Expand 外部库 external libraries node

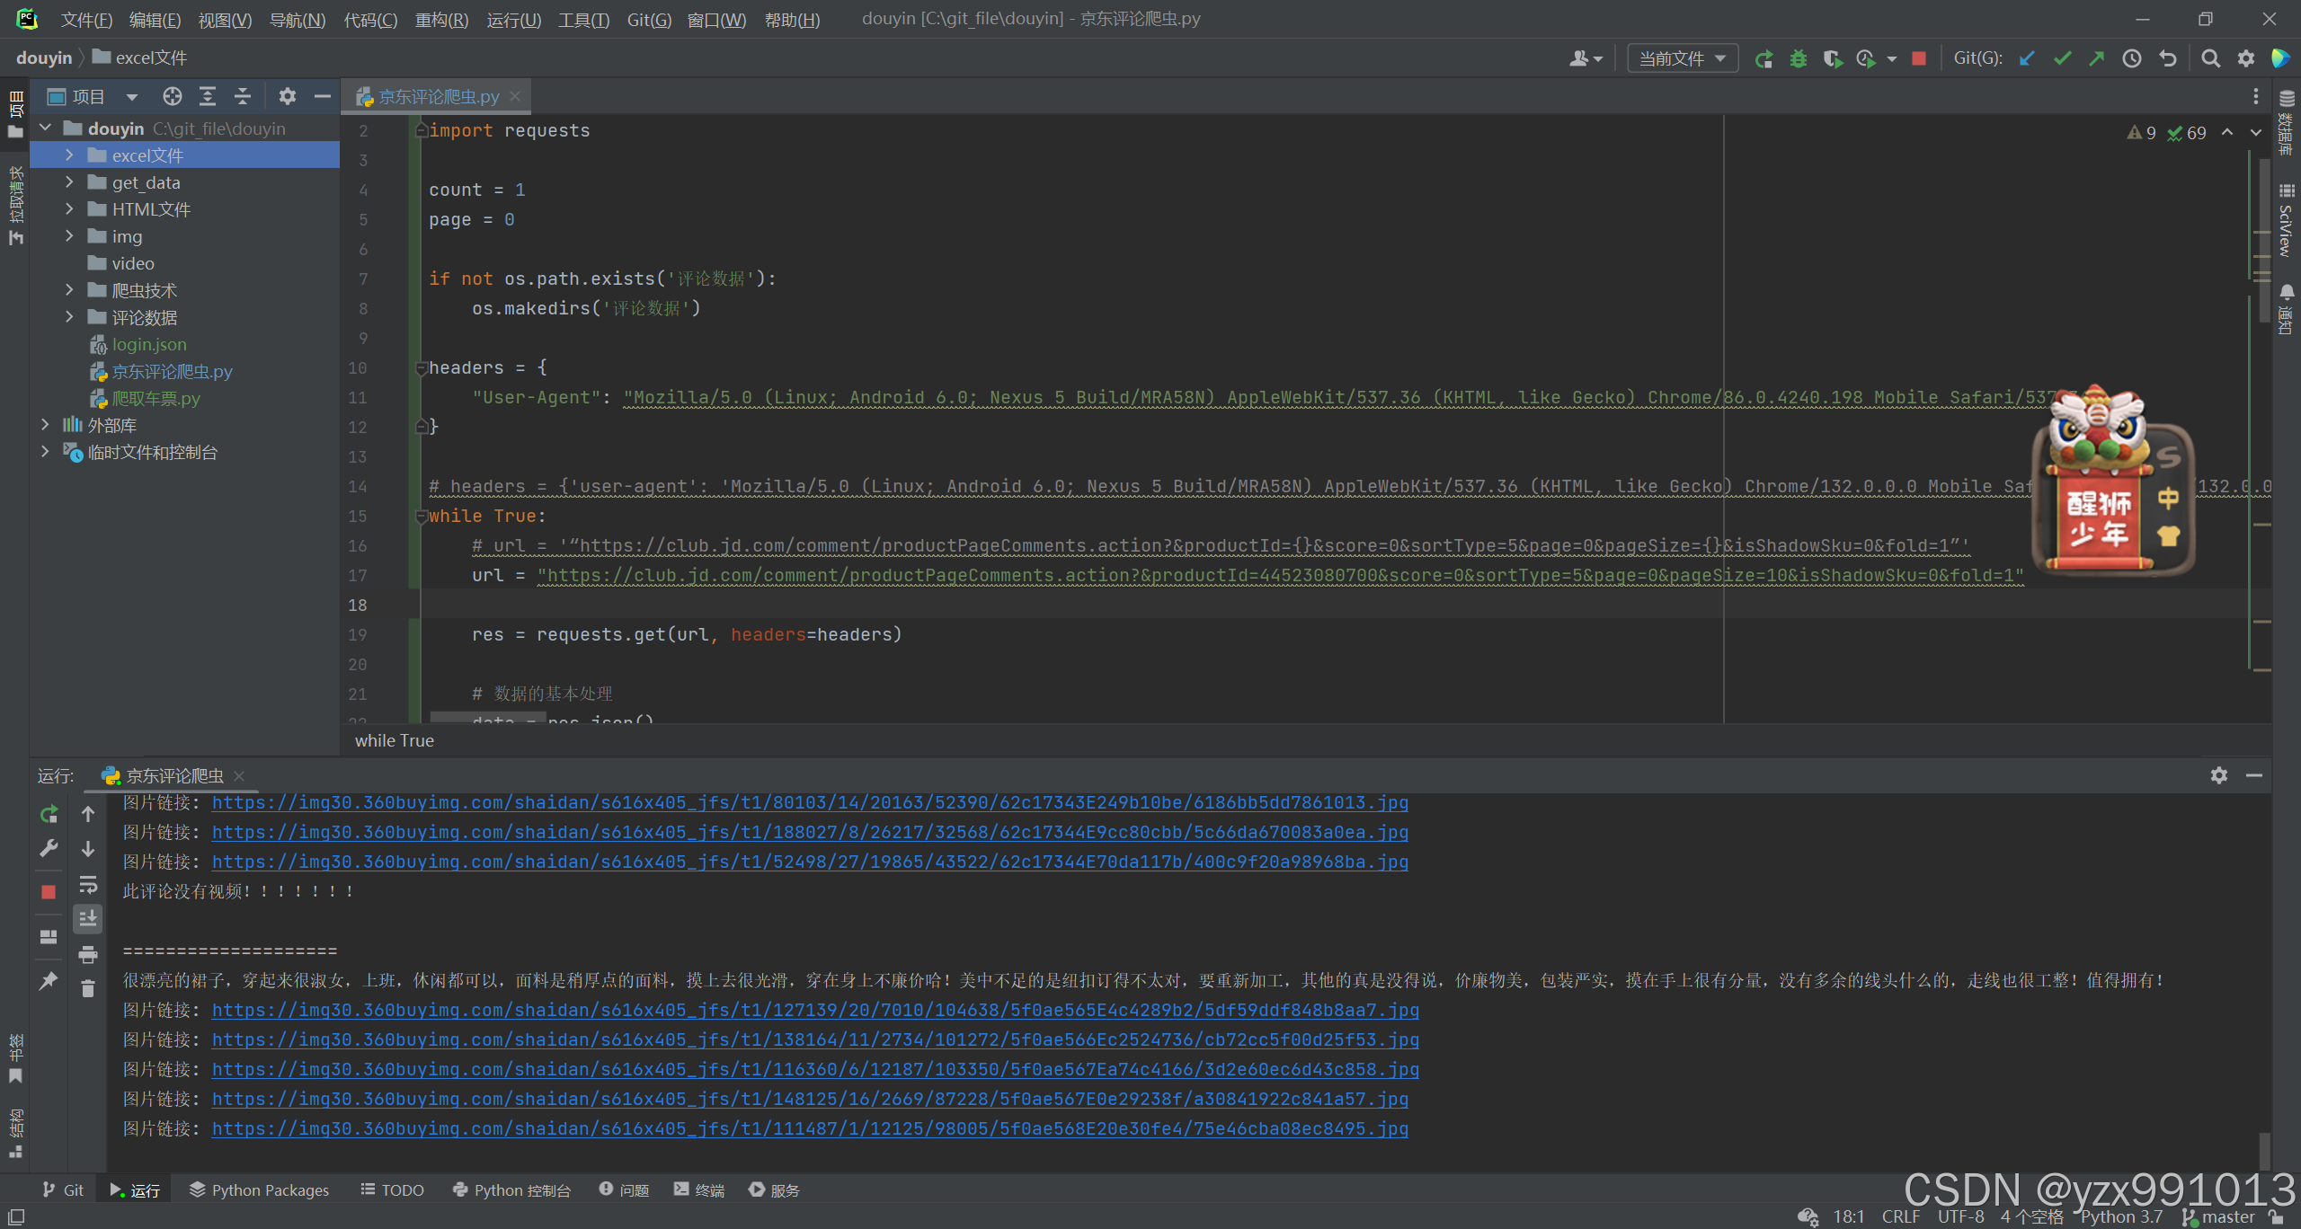(45, 425)
